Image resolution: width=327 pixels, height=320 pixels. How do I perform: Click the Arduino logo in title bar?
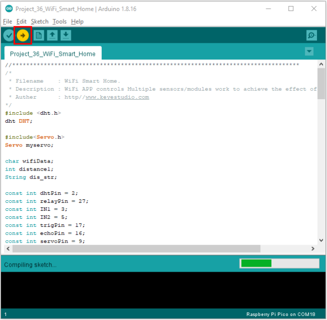pyautogui.click(x=9, y=9)
